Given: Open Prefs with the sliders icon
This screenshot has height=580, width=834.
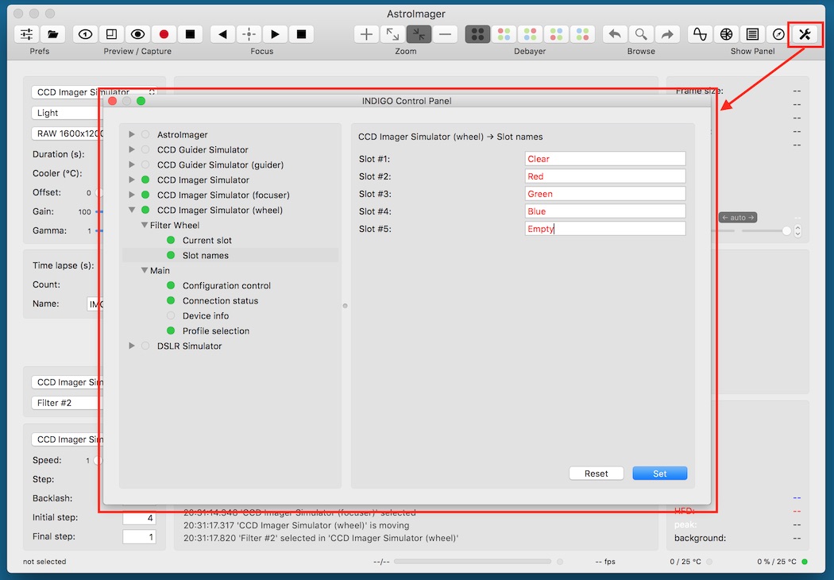Looking at the screenshot, I should point(26,35).
